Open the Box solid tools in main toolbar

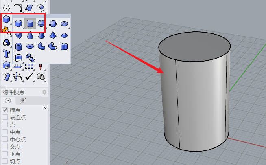6,19
